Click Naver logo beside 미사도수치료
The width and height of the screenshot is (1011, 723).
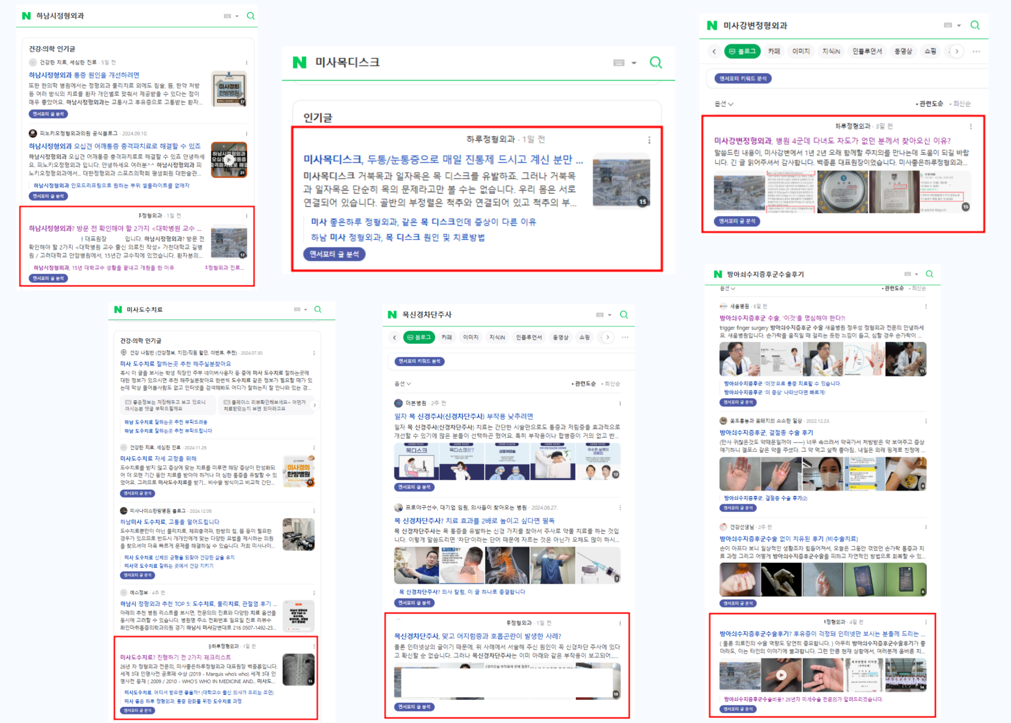click(118, 310)
